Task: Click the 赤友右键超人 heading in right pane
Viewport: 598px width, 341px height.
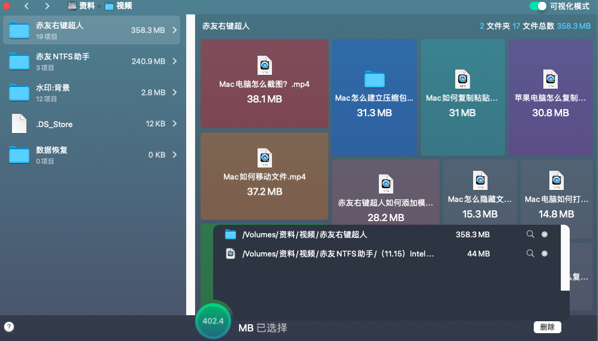Action: (x=226, y=26)
